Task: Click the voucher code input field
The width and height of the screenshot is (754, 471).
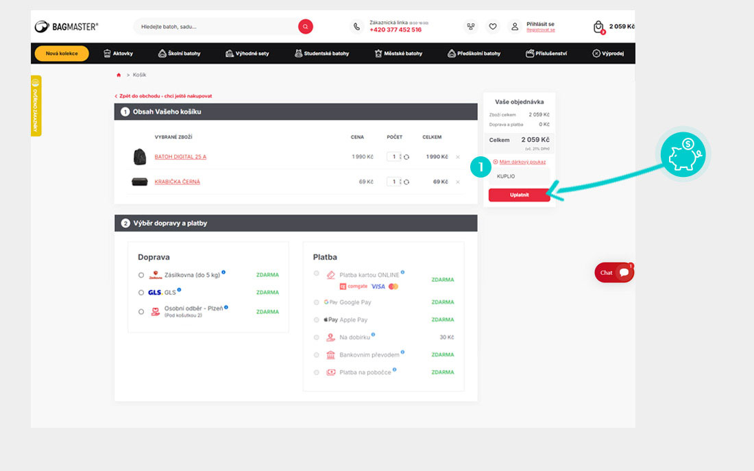Action: [x=519, y=176]
